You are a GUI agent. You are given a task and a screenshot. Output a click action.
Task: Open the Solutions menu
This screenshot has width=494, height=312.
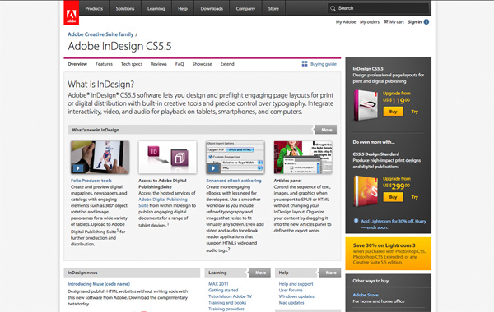(125, 8)
